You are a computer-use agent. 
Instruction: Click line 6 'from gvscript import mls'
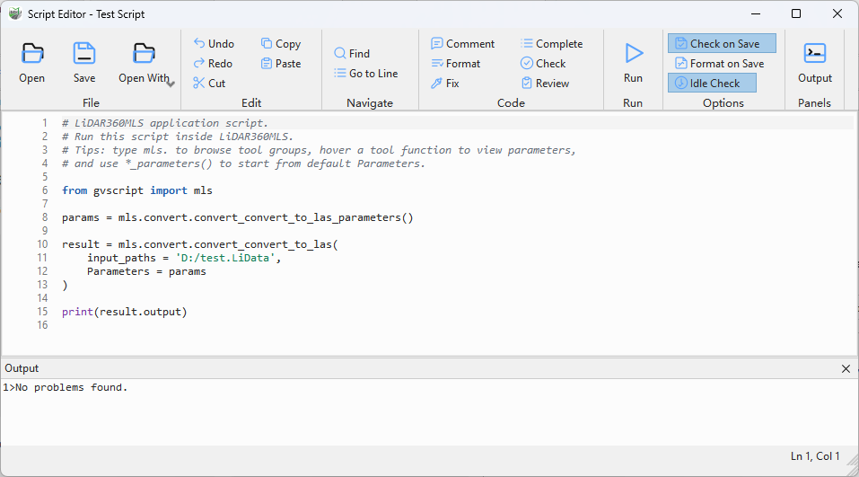[137, 190]
